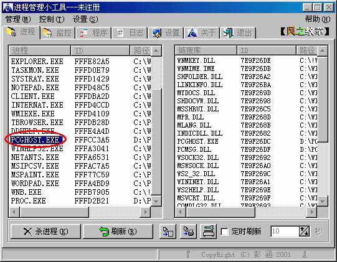The width and height of the screenshot is (337, 262).
Task: Click the copy list icon button
Action: 168,232
